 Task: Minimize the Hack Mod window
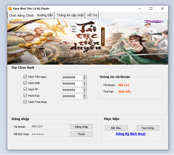coord(140,9)
